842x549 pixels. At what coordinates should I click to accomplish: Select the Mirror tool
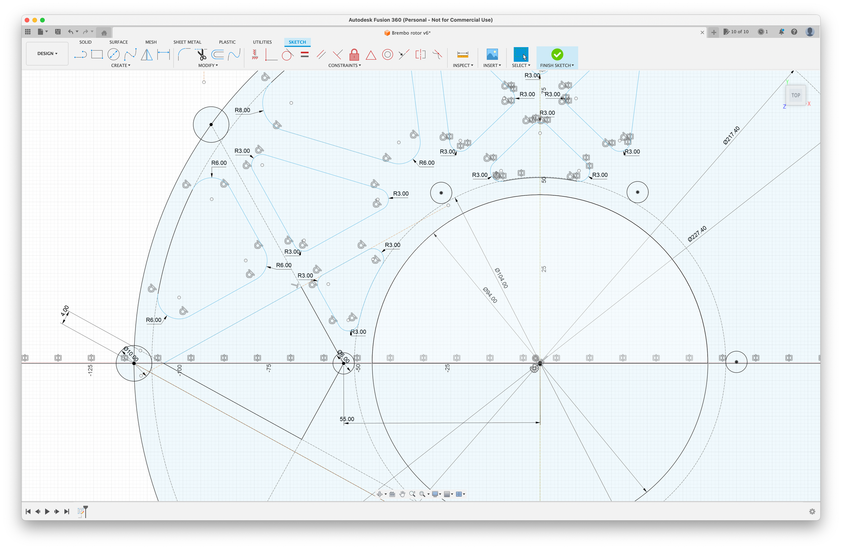147,55
